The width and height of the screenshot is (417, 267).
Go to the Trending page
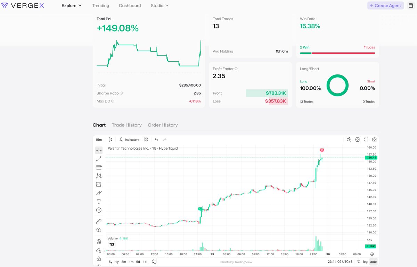pos(100,6)
